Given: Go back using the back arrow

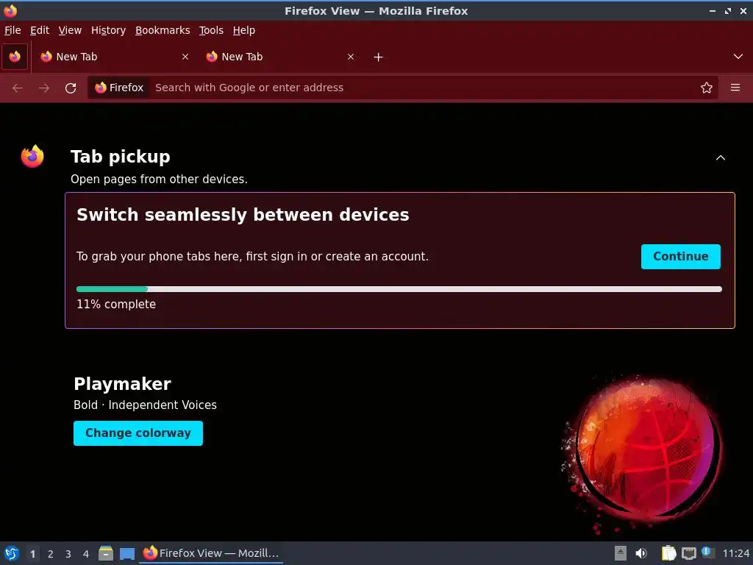Looking at the screenshot, I should click(18, 88).
